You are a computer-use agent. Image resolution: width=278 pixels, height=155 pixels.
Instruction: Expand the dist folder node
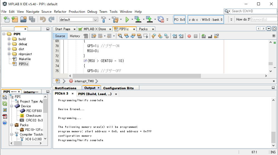[x=9, y=49]
